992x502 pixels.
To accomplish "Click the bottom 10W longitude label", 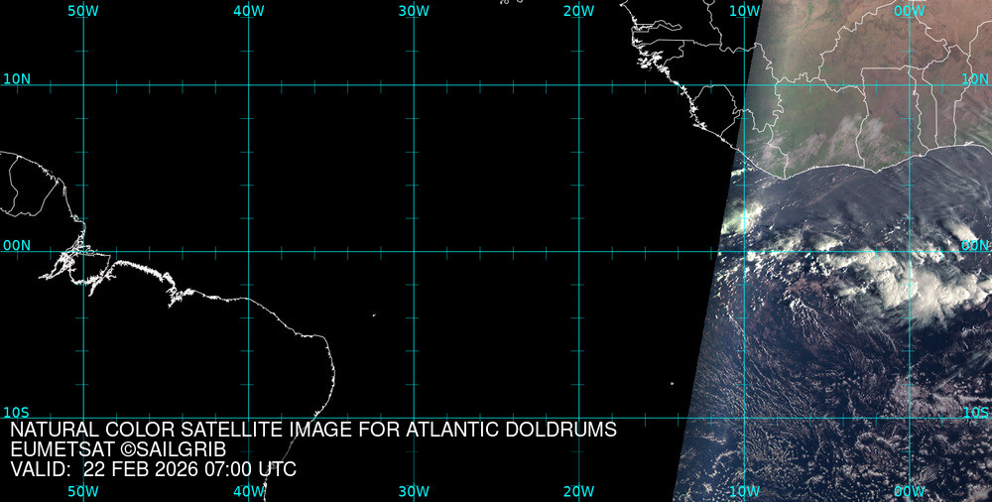I will click(x=744, y=491).
